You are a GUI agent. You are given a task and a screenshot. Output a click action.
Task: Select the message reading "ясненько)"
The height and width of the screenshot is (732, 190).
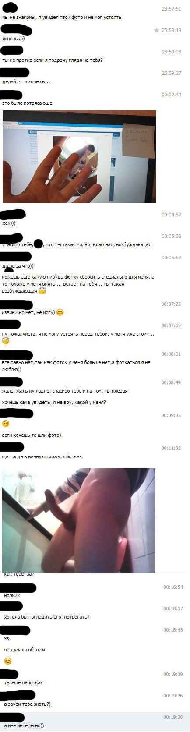click(x=14, y=39)
